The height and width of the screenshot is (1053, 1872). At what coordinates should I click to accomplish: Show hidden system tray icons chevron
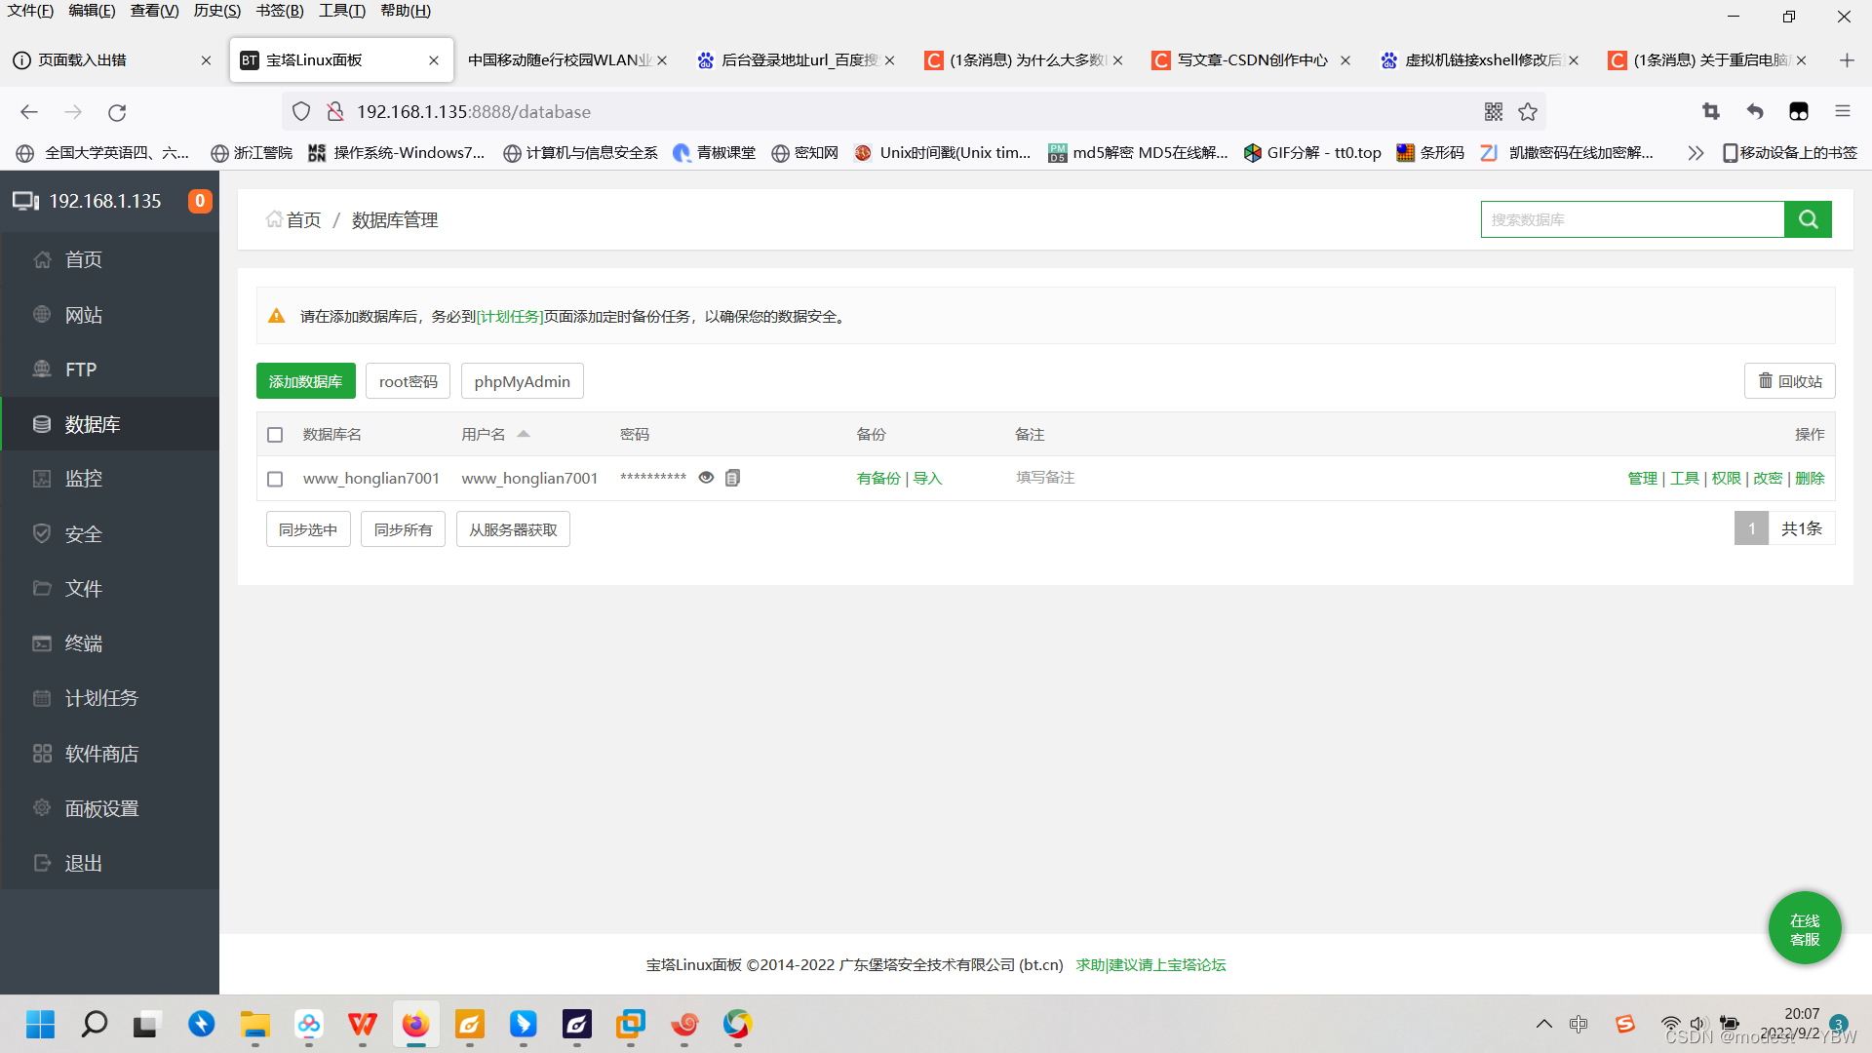point(1543,1024)
